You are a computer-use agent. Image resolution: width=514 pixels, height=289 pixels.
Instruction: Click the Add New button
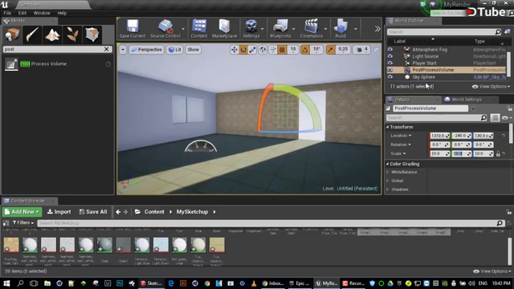(x=22, y=212)
